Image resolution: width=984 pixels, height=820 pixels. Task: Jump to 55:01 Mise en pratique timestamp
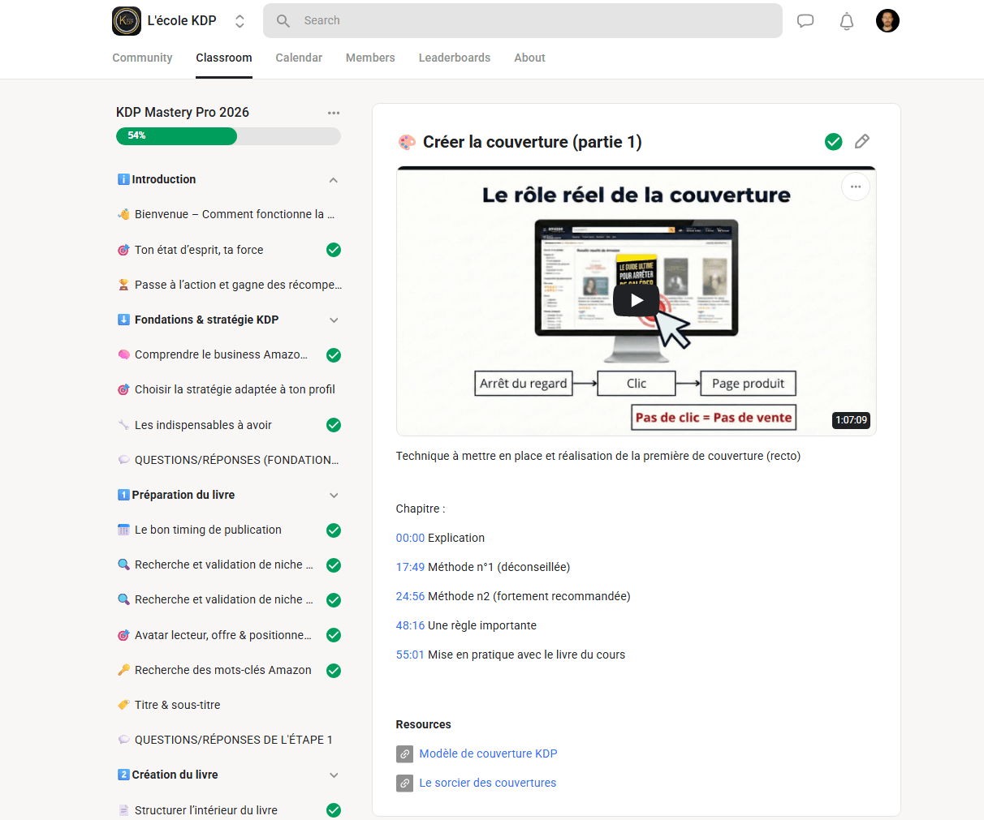[x=410, y=655]
